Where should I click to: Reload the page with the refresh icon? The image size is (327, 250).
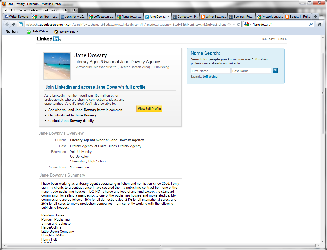click(x=239, y=25)
